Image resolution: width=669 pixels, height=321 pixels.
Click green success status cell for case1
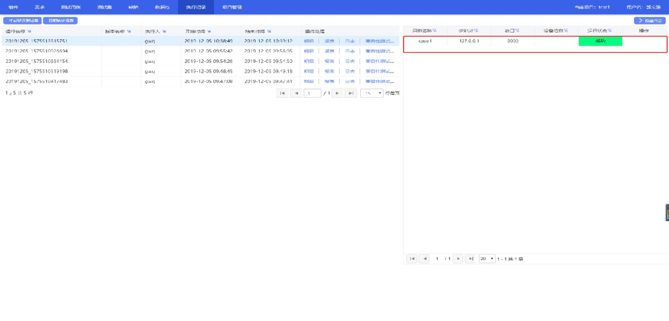tap(600, 41)
